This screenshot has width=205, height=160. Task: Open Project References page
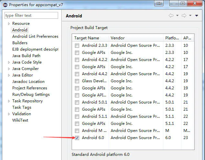(30, 88)
